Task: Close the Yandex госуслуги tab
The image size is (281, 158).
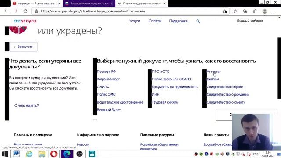Action: (x=59, y=4)
